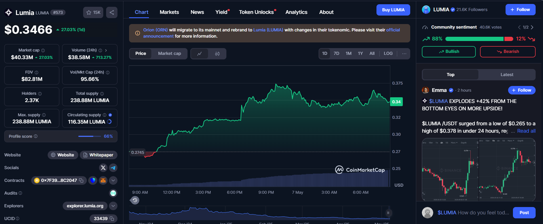Open the FDV info icon
The width and height of the screenshot is (543, 224).
36,72
